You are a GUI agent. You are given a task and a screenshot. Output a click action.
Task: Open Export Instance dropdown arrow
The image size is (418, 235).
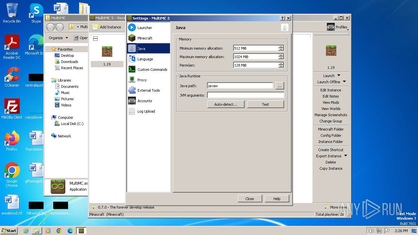click(x=346, y=156)
